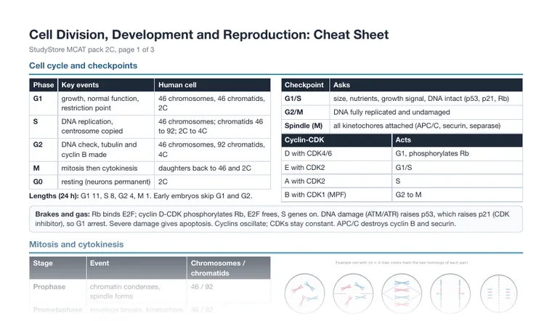Screen dimensions: 552x321
Task: Click the 'Key events' column header
Action: click(x=106, y=85)
